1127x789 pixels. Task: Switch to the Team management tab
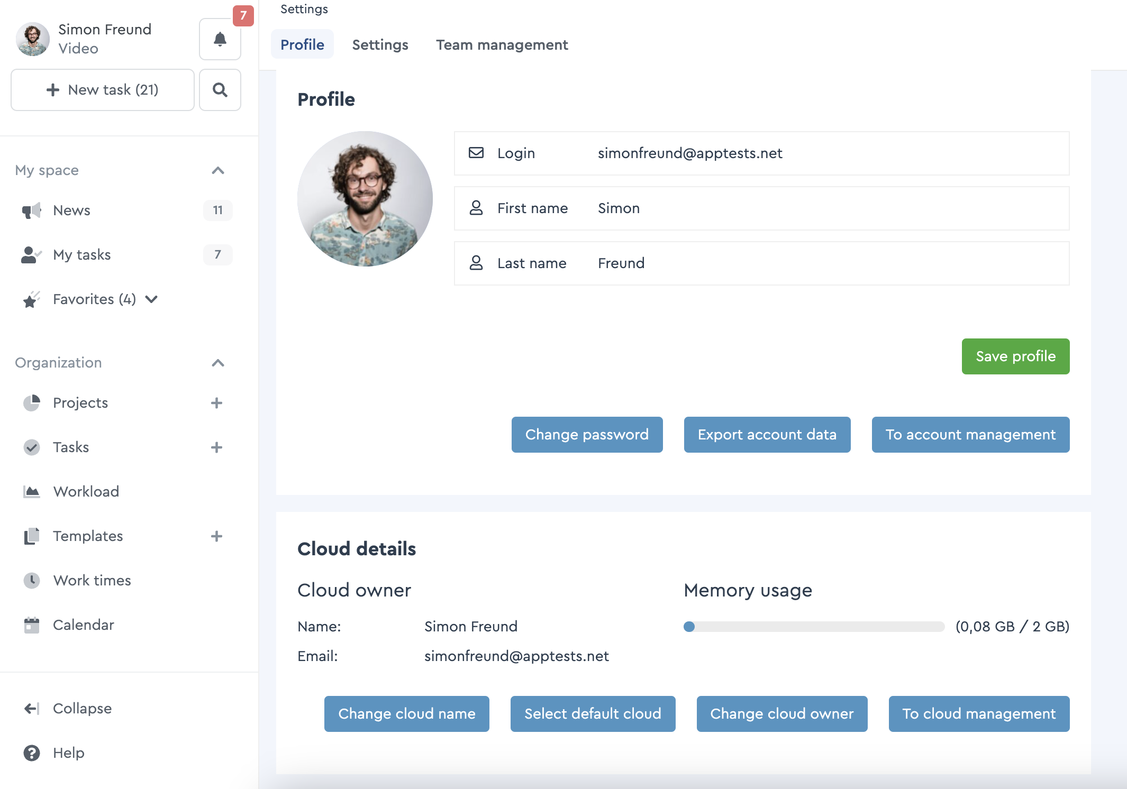point(502,45)
